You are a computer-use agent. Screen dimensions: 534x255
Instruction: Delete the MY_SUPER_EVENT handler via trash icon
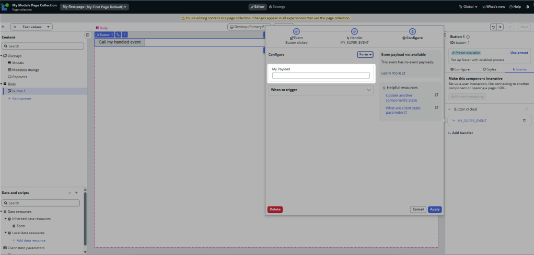524,120
